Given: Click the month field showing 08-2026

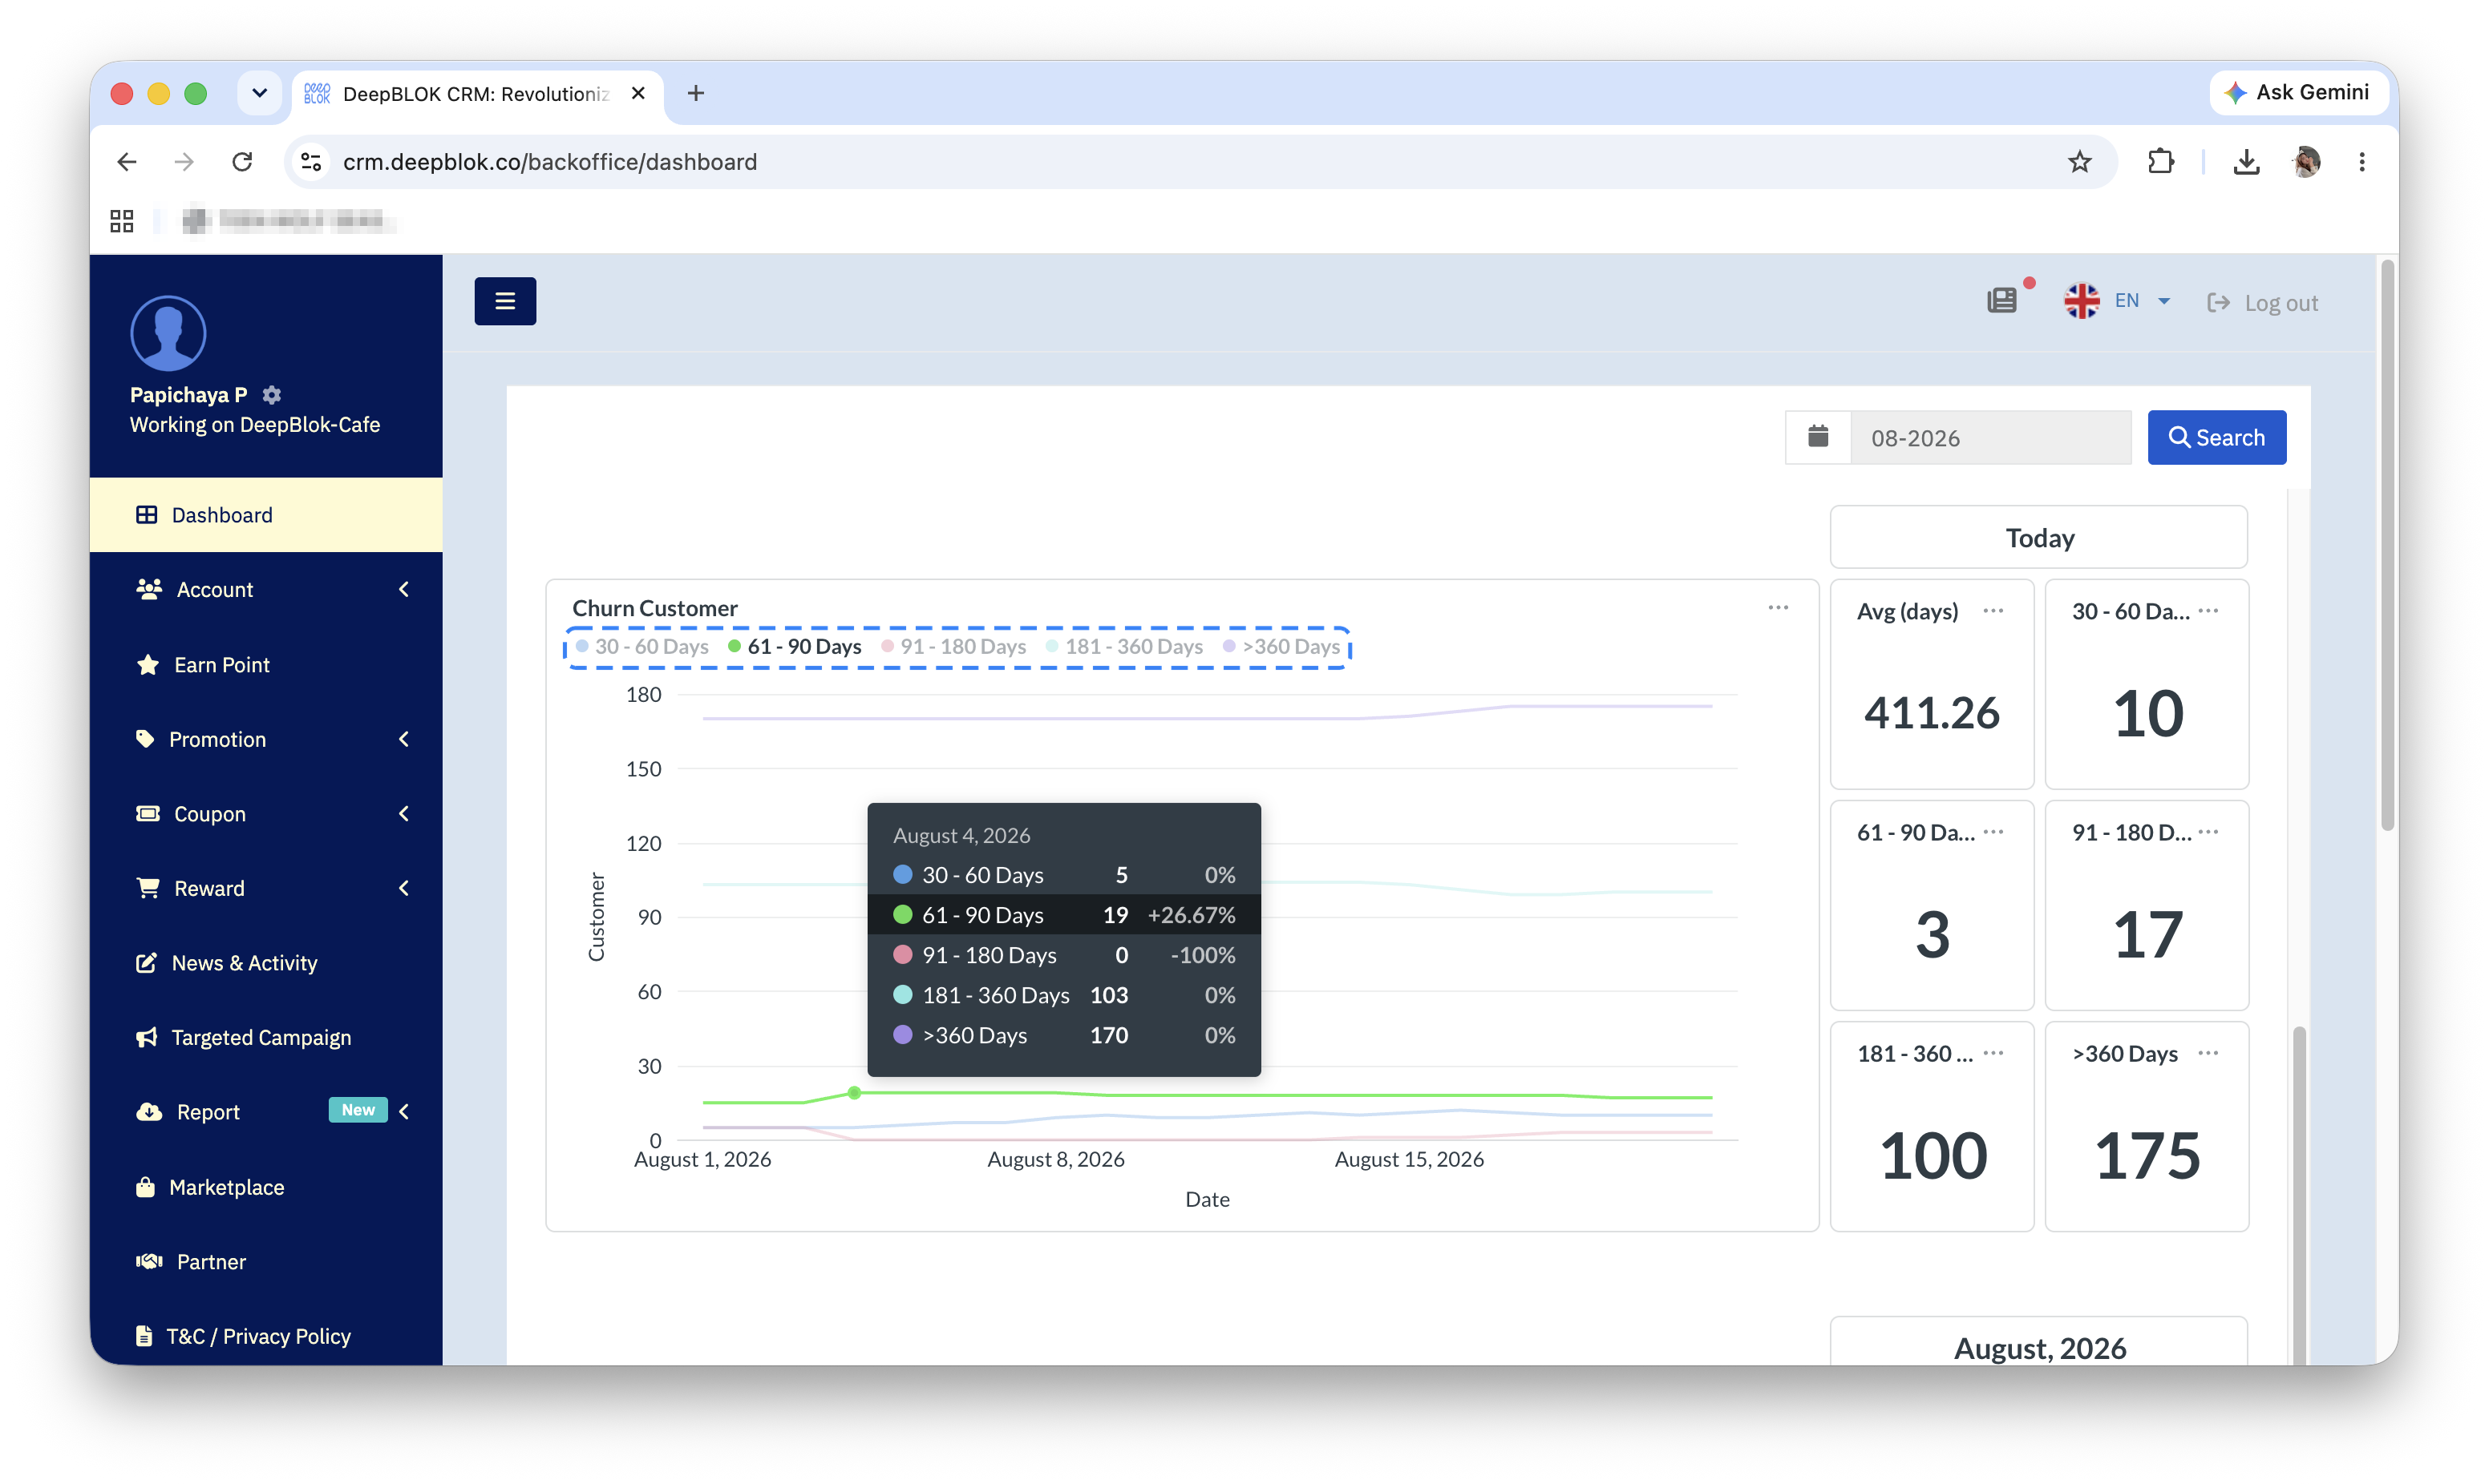Looking at the screenshot, I should coord(1991,437).
